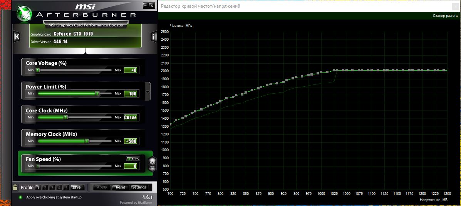
Task: Select Profile slot 4
Action: (x=59, y=188)
